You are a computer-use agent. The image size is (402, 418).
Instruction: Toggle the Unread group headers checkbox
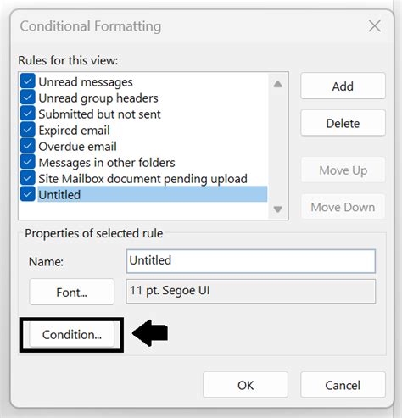pos(28,98)
